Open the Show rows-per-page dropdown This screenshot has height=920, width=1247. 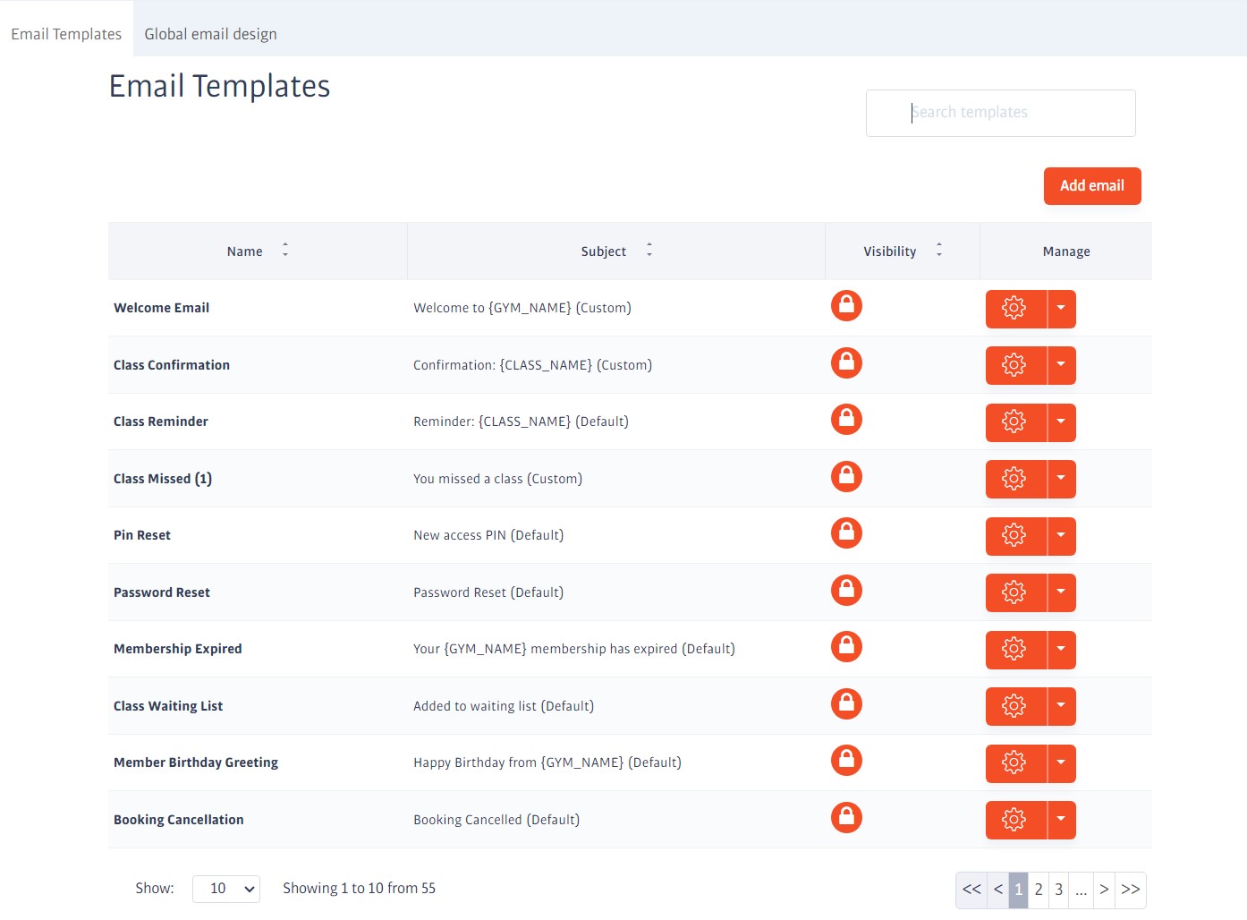point(226,889)
